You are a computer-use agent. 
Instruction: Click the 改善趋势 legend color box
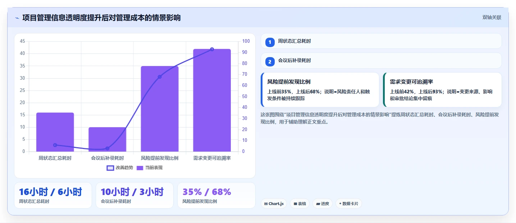(110, 168)
